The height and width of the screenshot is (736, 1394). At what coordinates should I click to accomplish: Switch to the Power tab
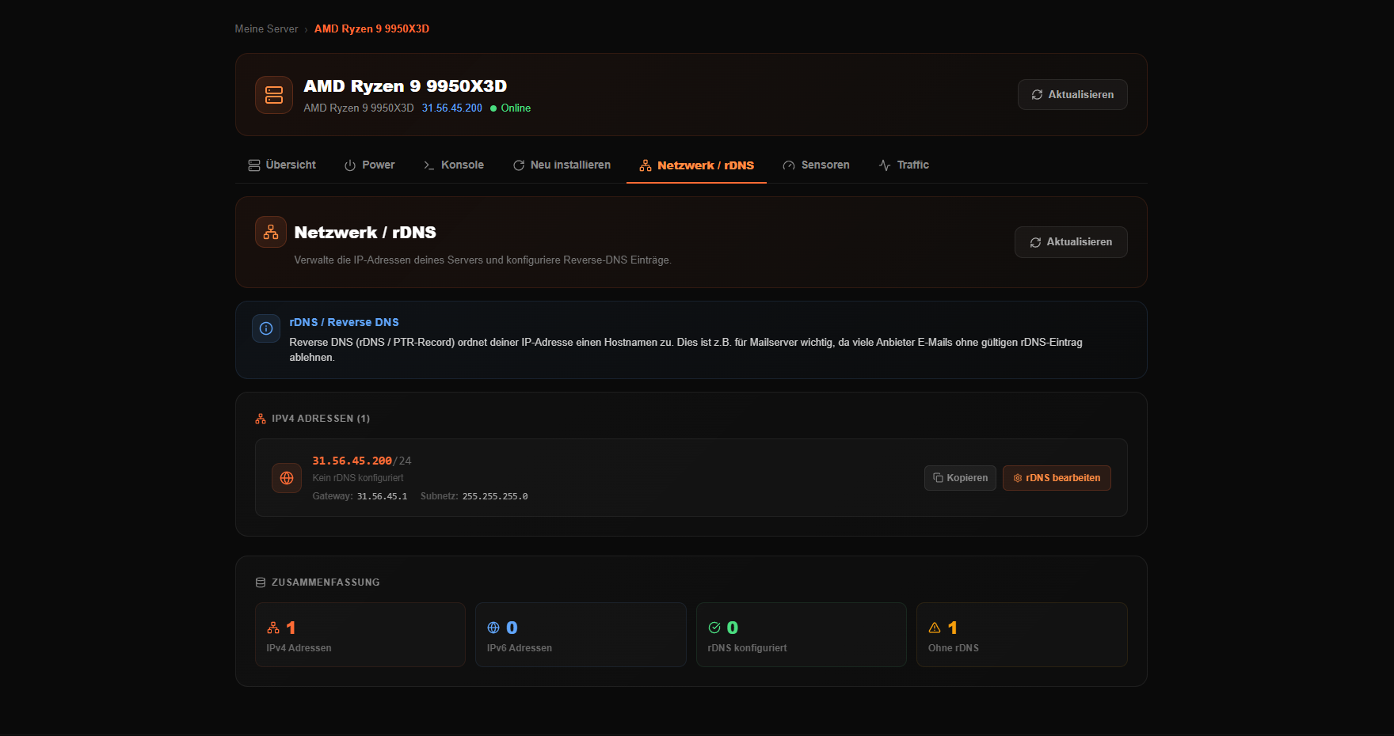369,165
